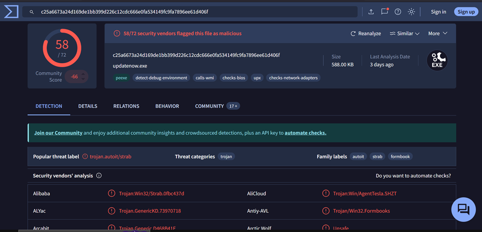The image size is (482, 232).
Task: Click the Antiy-AVL detection alert icon
Action: coord(326,211)
